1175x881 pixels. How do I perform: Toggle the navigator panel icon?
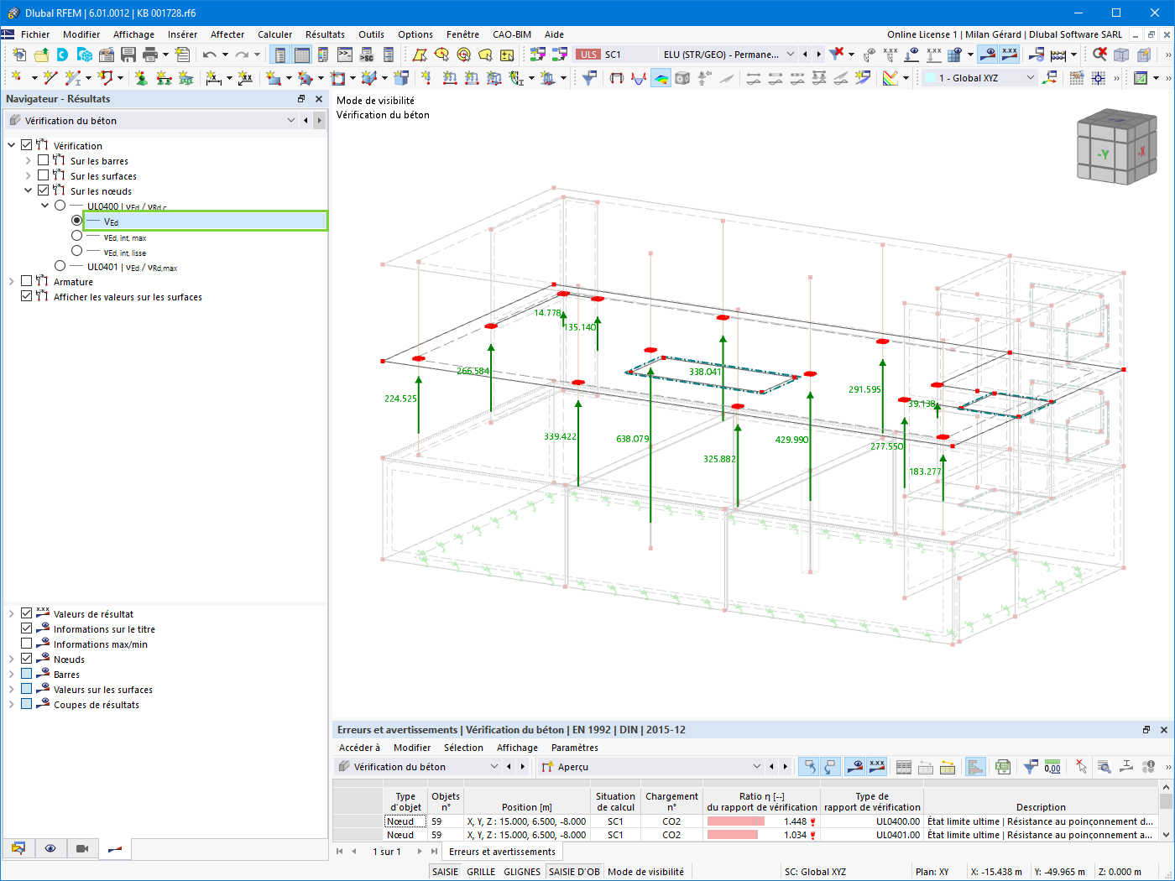point(279,55)
